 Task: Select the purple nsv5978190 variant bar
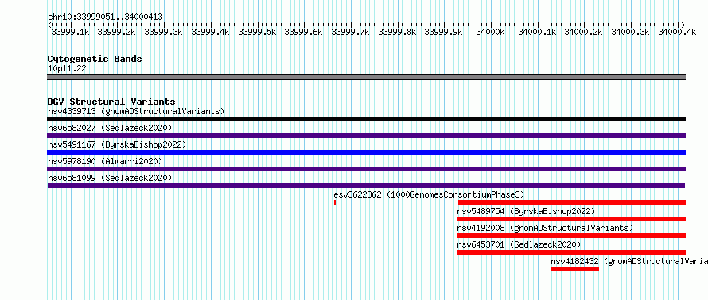click(366, 169)
